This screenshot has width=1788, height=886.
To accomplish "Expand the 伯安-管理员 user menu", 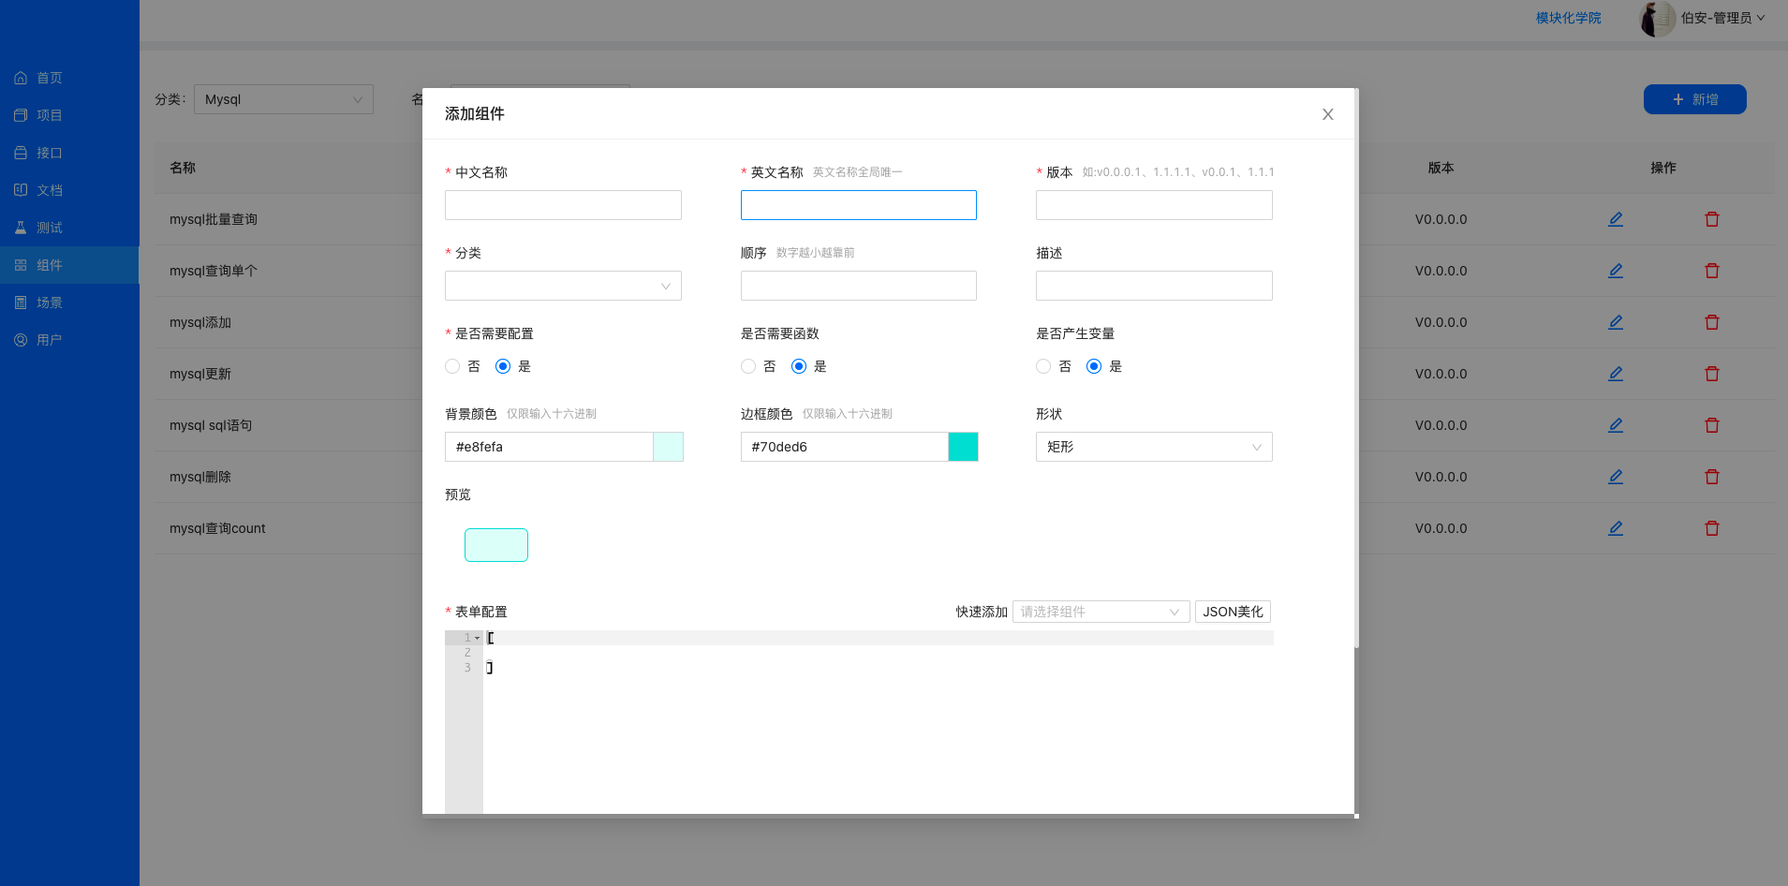I will pyautogui.click(x=1722, y=18).
